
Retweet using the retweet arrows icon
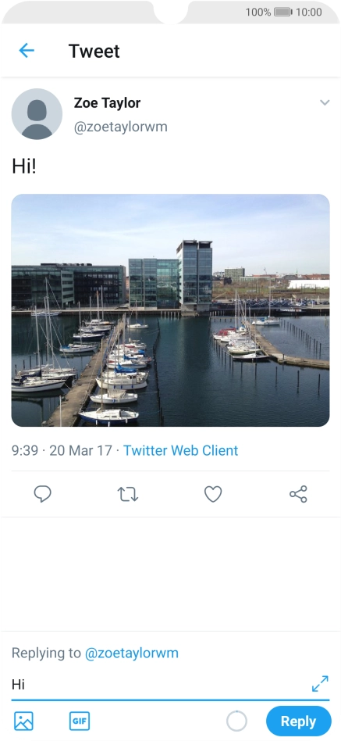click(x=127, y=494)
